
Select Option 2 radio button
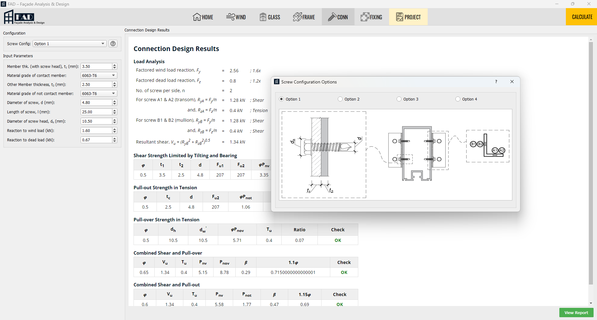340,99
